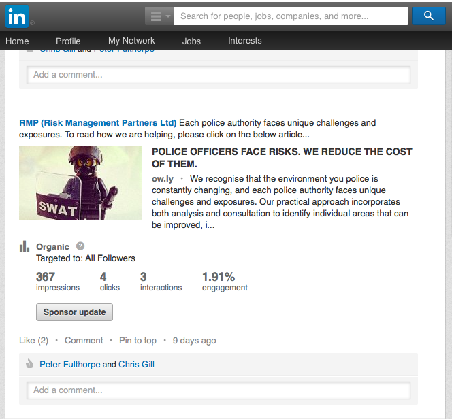
Task: Click the Organic bar chart icon
Action: [x=25, y=246]
